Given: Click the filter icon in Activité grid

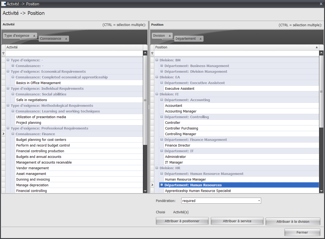Looking at the screenshot, I should click(x=3, y=53).
